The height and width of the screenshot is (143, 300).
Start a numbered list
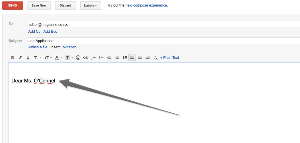coord(94,58)
